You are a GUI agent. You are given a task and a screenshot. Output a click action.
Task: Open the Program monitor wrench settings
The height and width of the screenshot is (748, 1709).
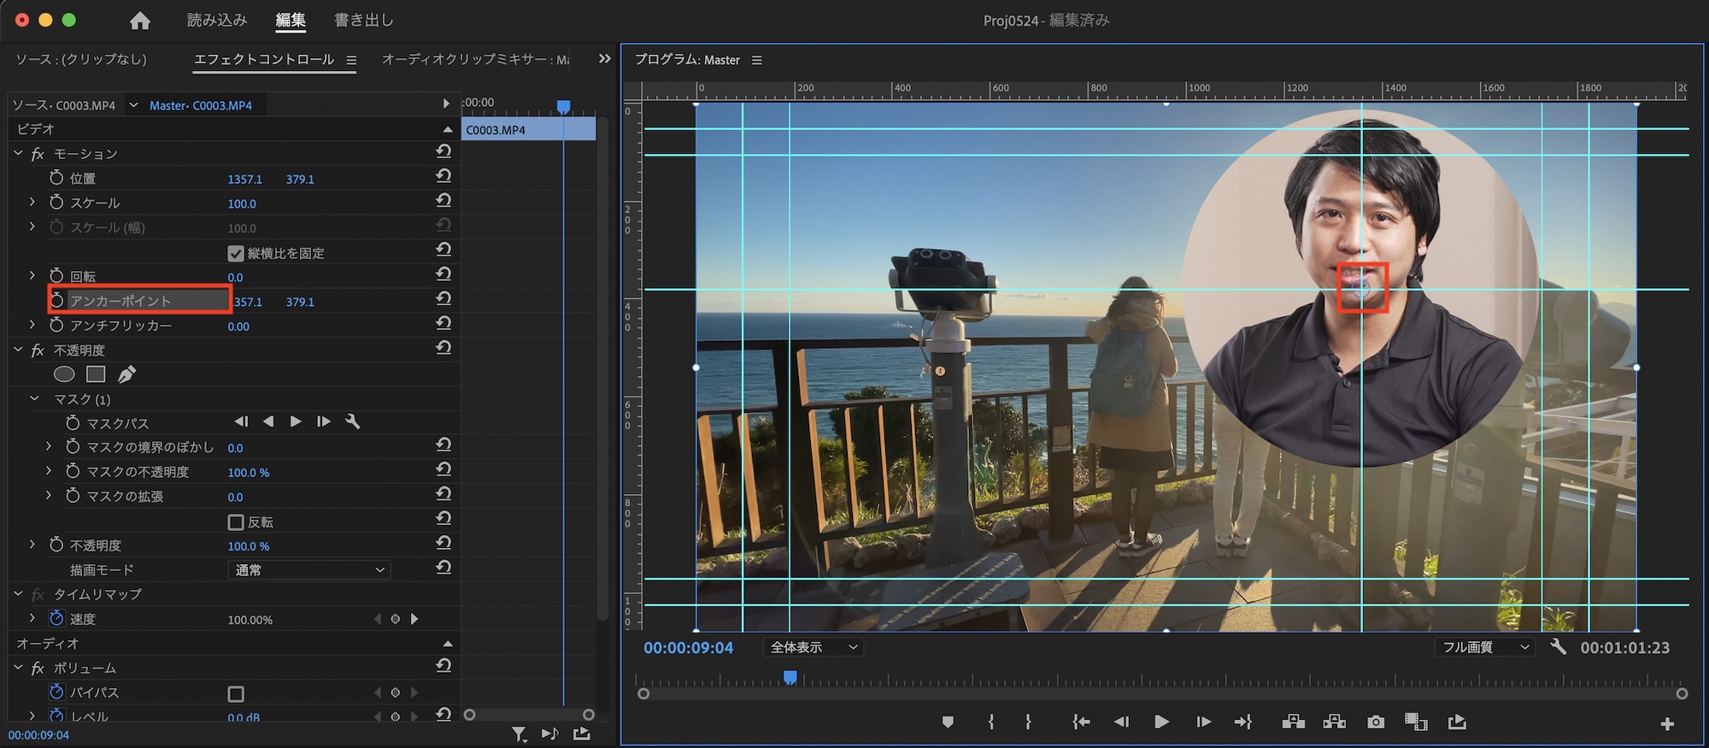point(1558,647)
